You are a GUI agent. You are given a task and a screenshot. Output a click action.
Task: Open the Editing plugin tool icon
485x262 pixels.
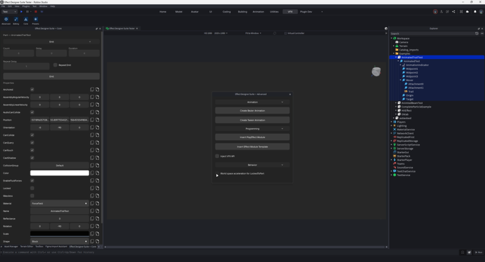(16, 19)
